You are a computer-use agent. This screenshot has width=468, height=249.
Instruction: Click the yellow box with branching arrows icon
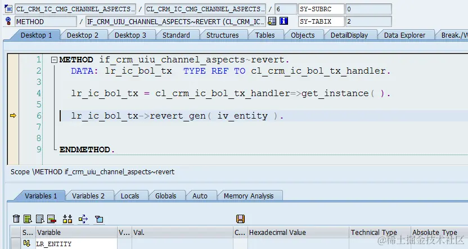83,219
